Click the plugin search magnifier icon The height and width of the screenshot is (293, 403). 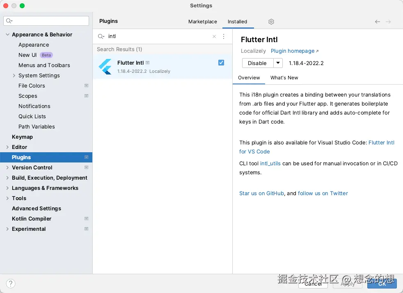tap(101, 36)
